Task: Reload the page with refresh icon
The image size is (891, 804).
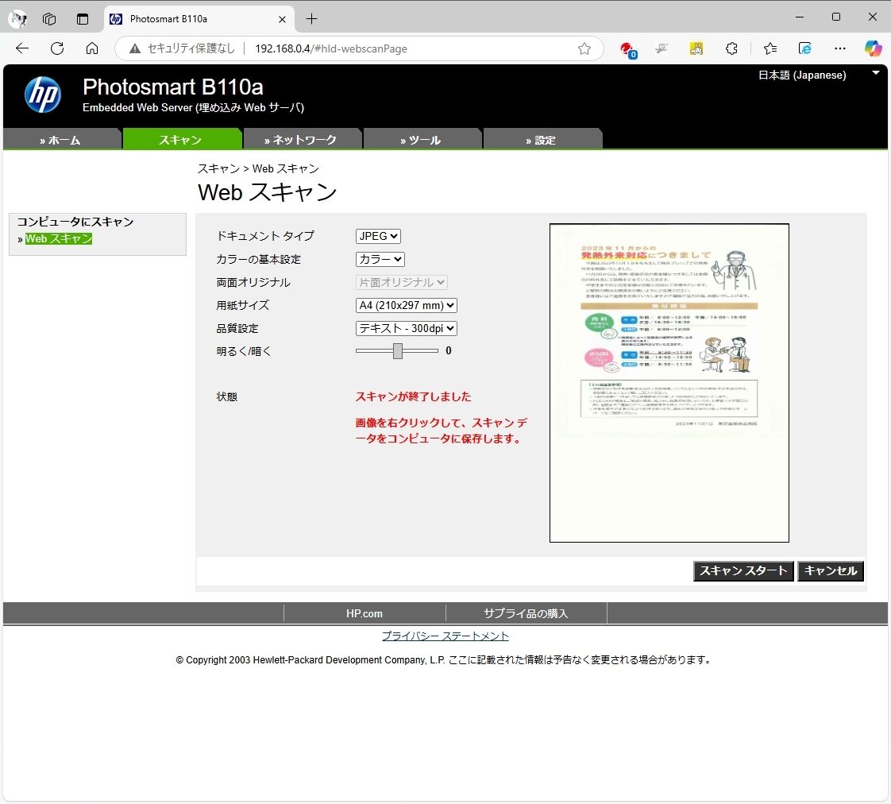Action: 57,48
